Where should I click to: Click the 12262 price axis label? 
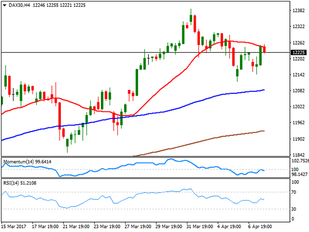[299, 43]
